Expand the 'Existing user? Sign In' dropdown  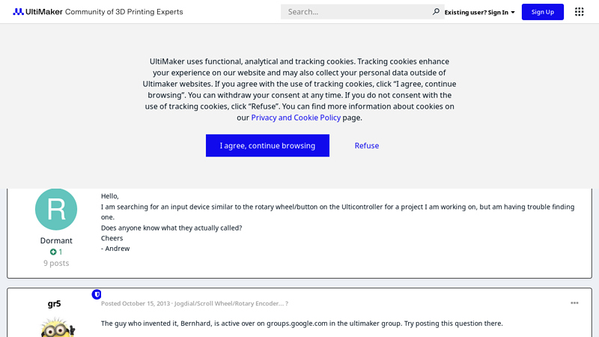click(x=479, y=12)
